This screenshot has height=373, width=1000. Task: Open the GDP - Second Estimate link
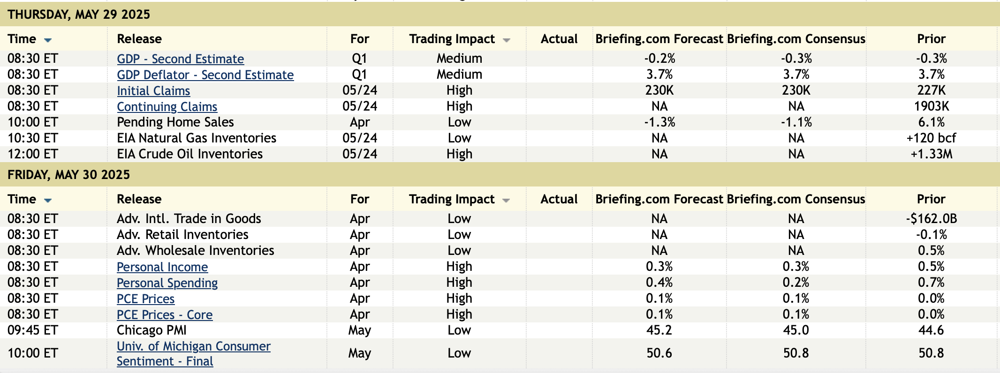(x=180, y=59)
